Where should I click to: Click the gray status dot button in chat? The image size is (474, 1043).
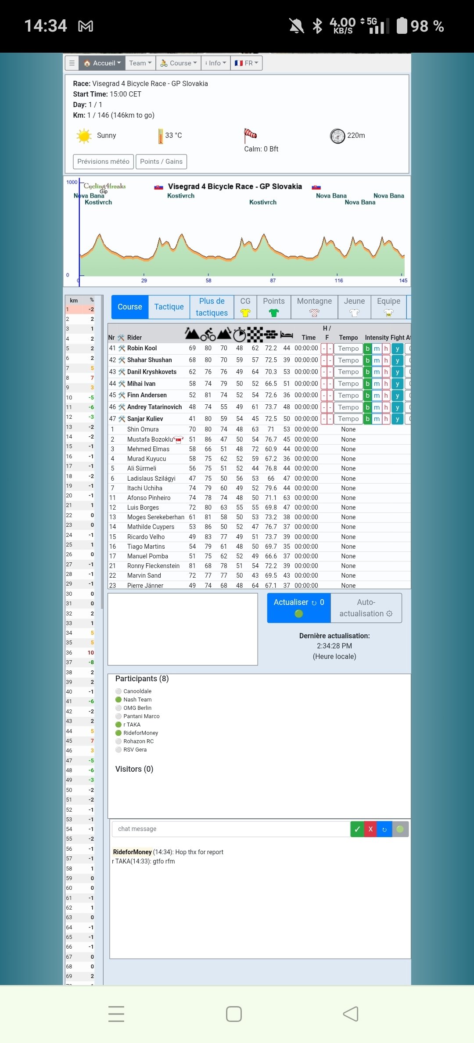tap(400, 829)
